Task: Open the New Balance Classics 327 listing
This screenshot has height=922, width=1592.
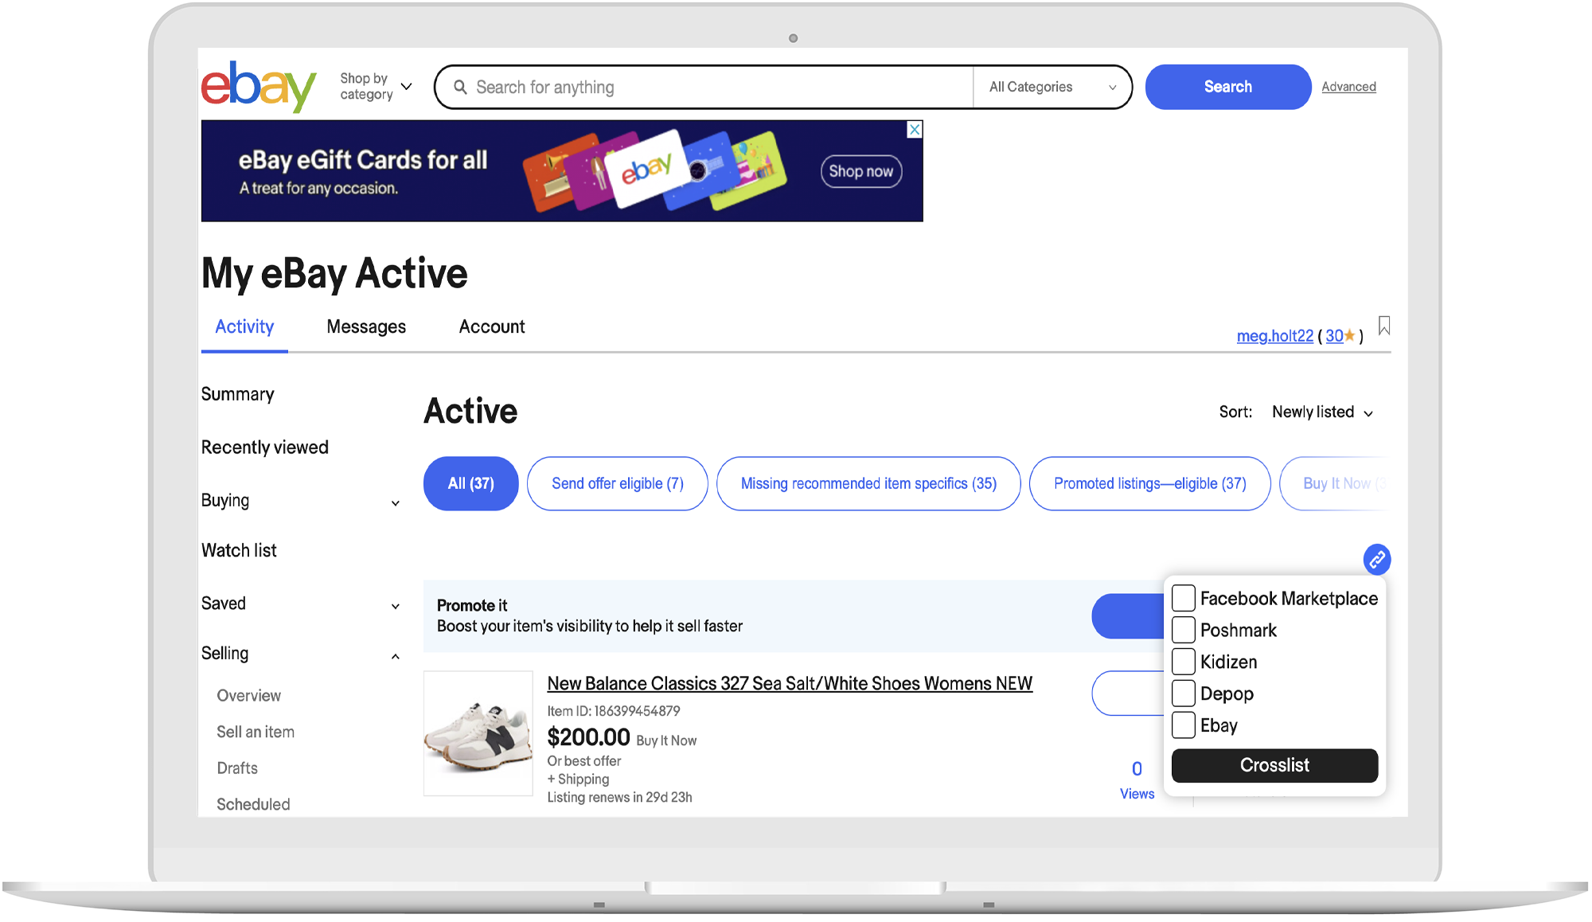Action: 789,683
